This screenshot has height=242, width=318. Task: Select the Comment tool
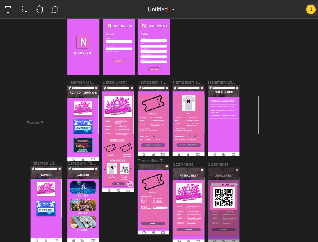pos(55,9)
